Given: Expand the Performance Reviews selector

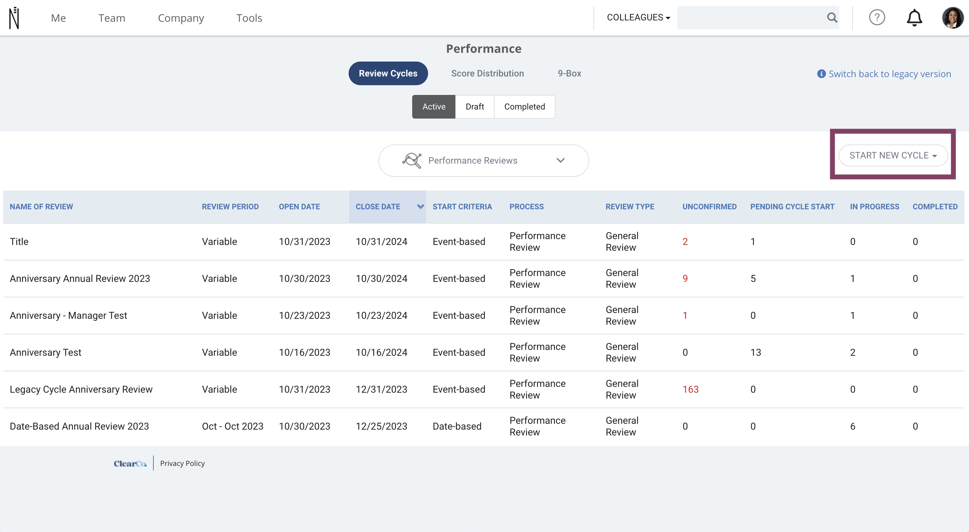Looking at the screenshot, I should (484, 160).
